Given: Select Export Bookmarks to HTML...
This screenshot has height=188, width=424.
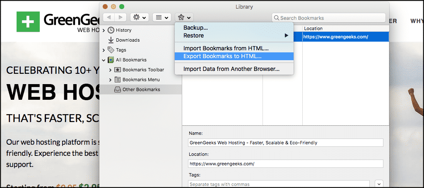Looking at the screenshot, I should 234,56.
